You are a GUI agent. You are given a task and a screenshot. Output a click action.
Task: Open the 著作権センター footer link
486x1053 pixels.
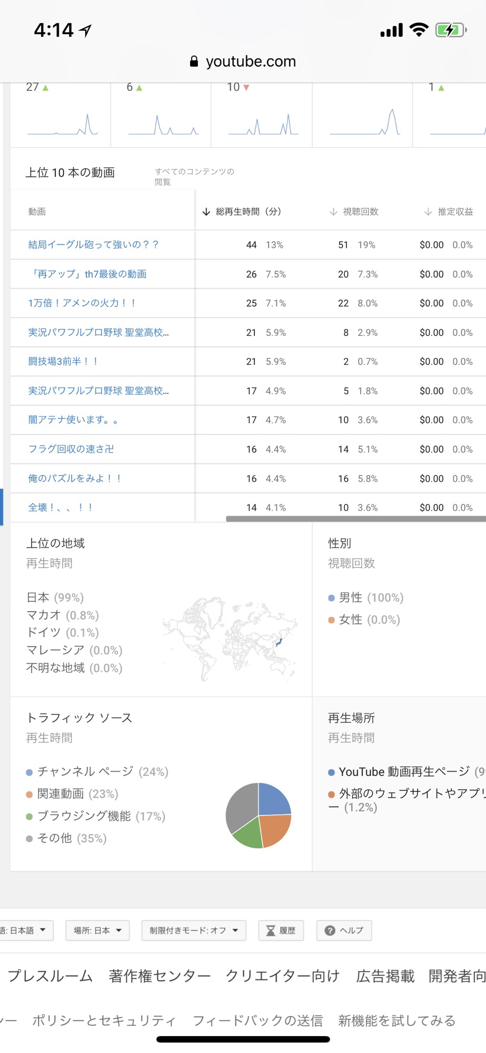click(x=160, y=976)
